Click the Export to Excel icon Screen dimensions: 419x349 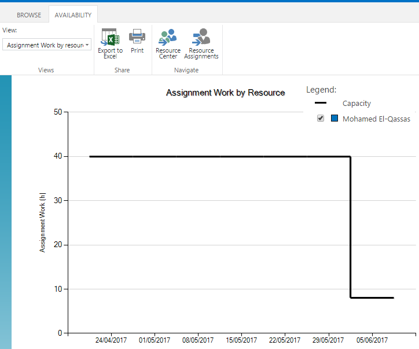pyautogui.click(x=110, y=37)
